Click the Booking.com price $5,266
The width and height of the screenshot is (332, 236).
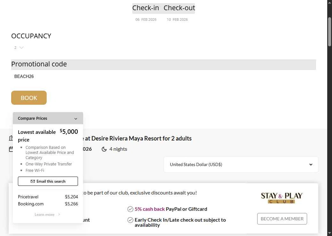pos(71,204)
